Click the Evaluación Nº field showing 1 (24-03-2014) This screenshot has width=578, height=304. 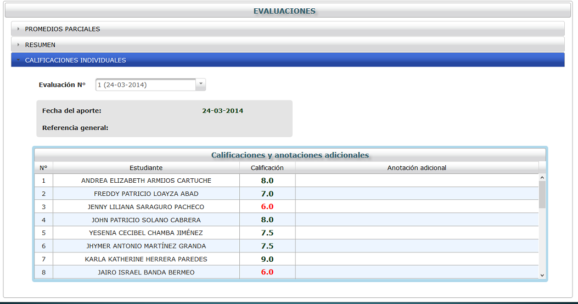(146, 85)
